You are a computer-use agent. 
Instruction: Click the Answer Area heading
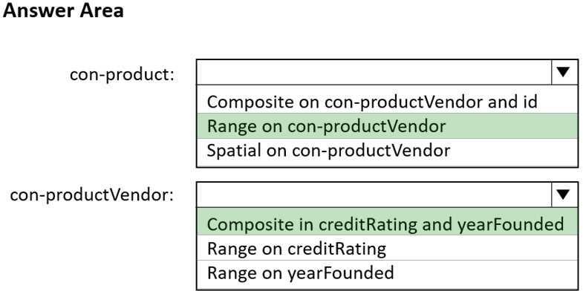[x=63, y=11]
